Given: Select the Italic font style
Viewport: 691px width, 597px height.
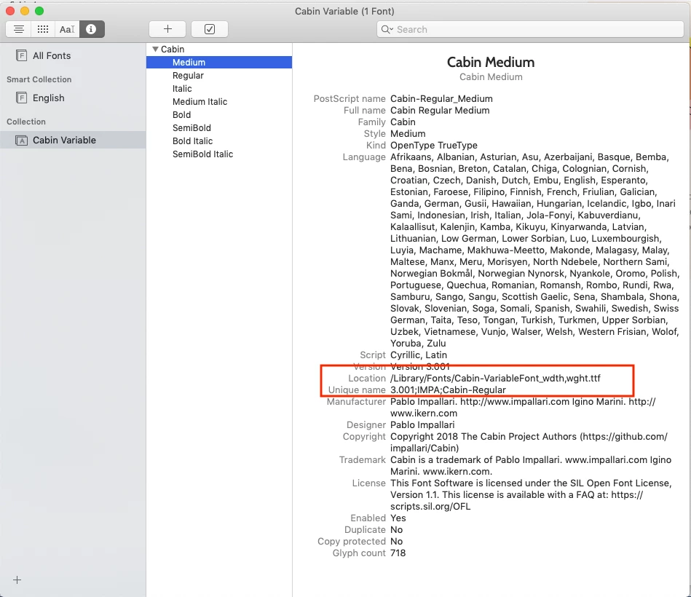Looking at the screenshot, I should tap(219, 89).
